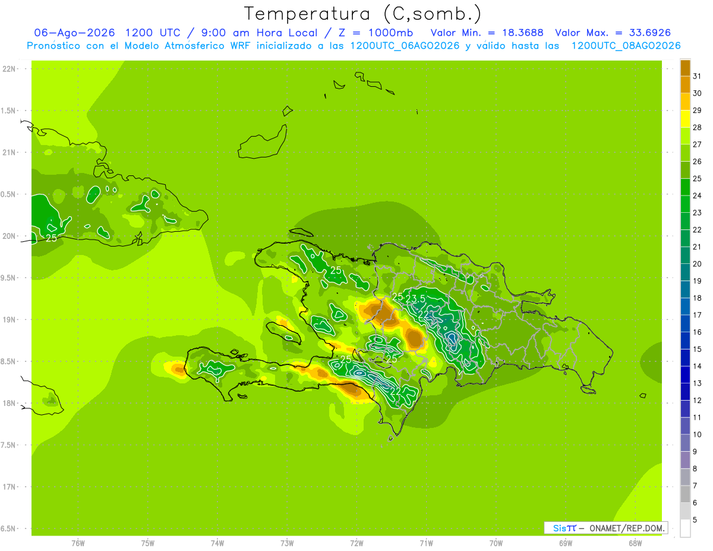Viewport: 713px width, 551px height.
Task: Click the valid-until time '1200UTC_08AGO2026'
Action: 626,46
